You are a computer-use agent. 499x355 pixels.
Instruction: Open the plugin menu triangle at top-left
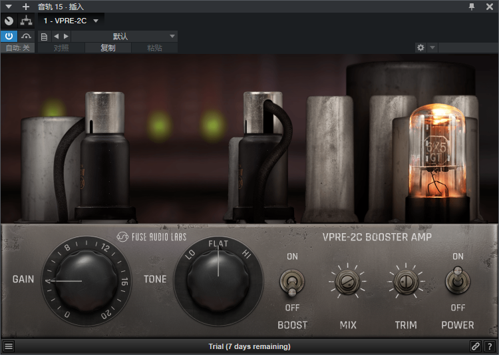tap(9, 7)
